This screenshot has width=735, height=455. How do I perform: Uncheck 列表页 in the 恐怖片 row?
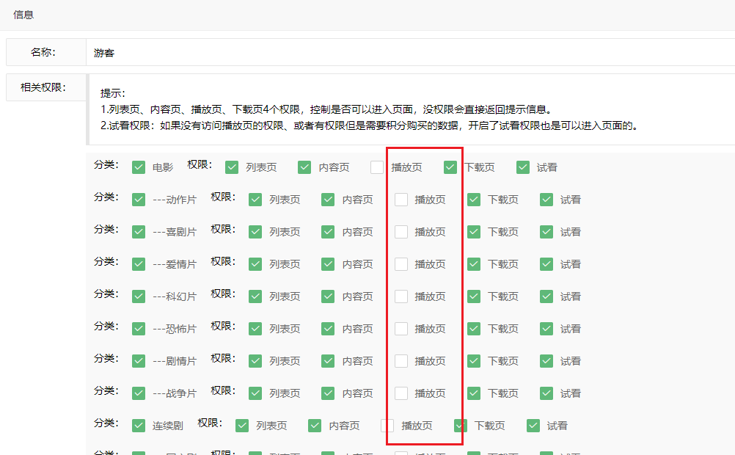pyautogui.click(x=255, y=329)
